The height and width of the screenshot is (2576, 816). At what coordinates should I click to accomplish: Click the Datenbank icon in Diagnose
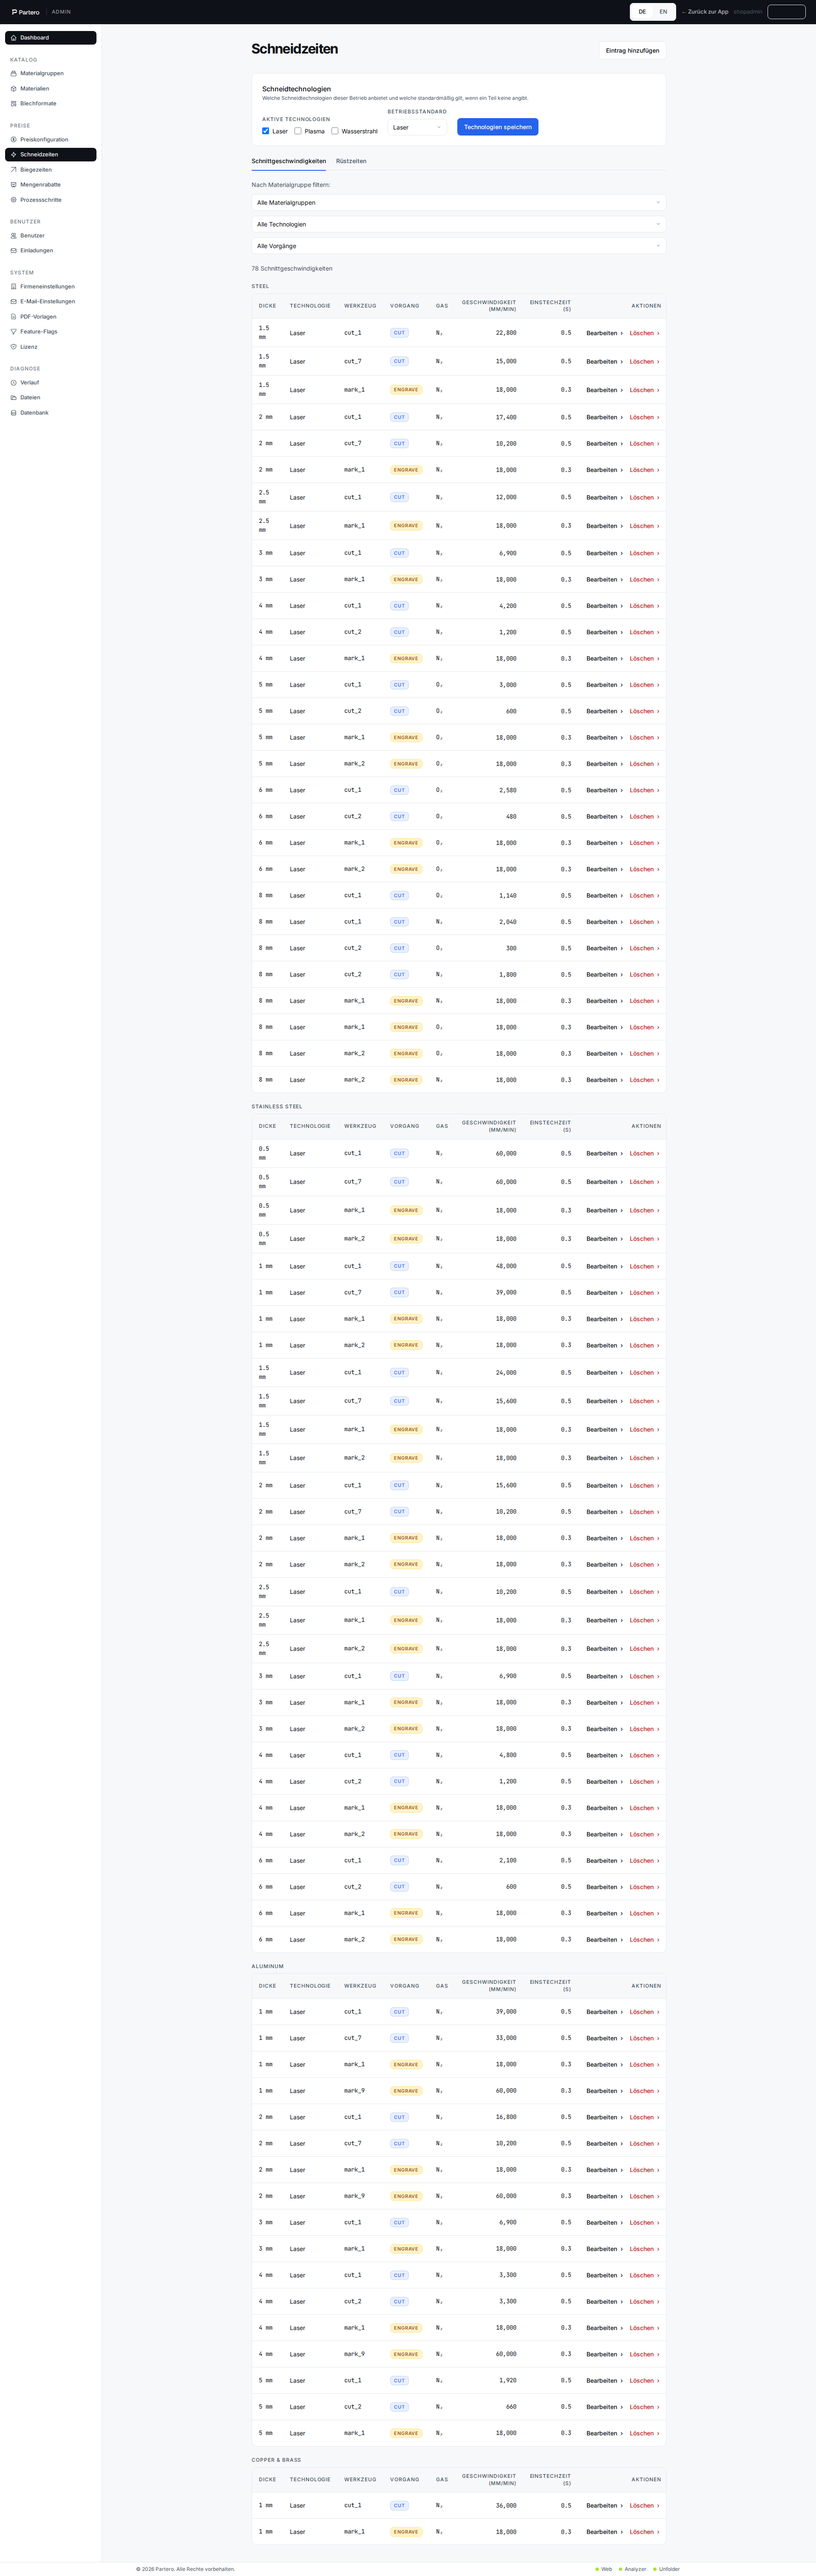pyautogui.click(x=13, y=413)
